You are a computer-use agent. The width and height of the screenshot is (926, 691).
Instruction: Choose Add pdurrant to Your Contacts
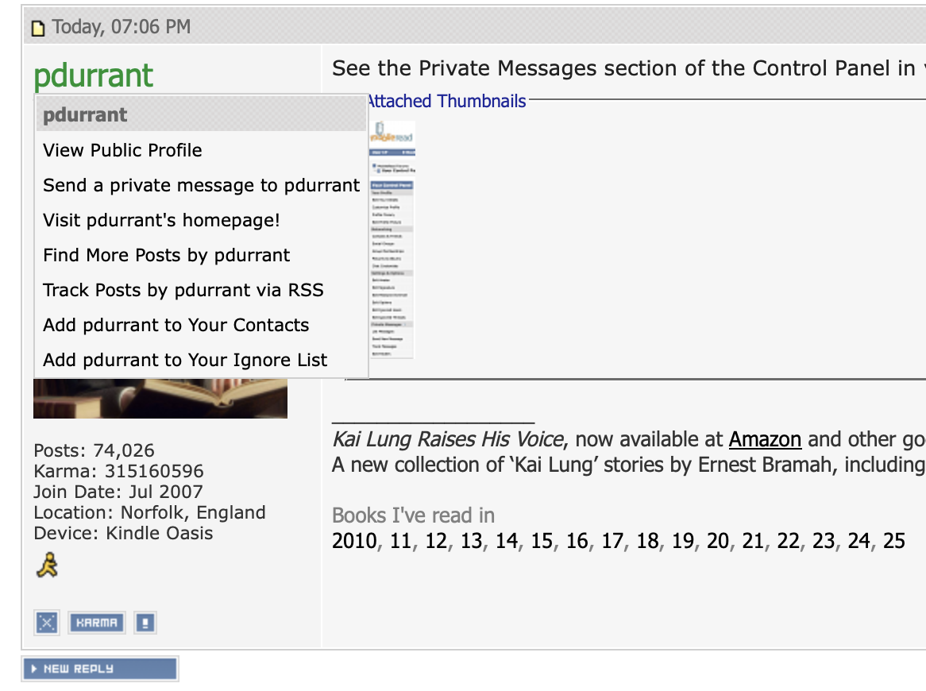pyautogui.click(x=176, y=325)
